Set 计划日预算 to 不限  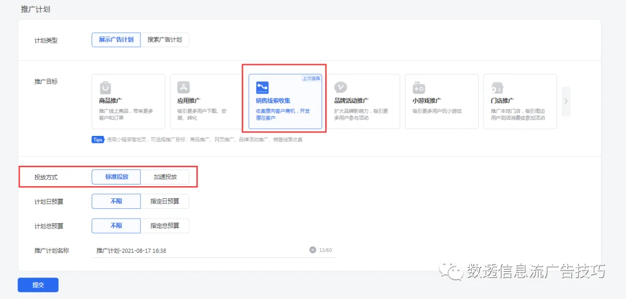point(116,201)
